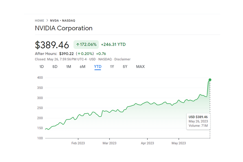Open the MAX history chart tab
This screenshot has width=243, height=162.
coord(140,67)
